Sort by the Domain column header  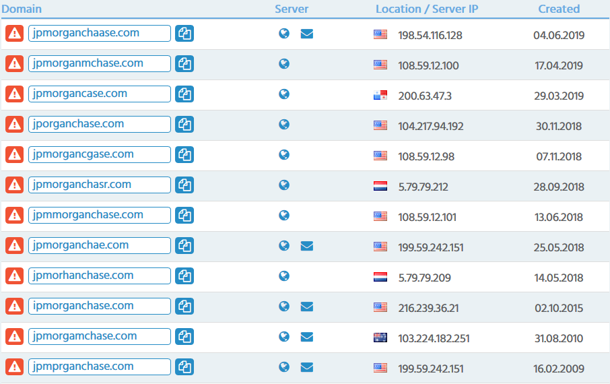click(x=22, y=9)
